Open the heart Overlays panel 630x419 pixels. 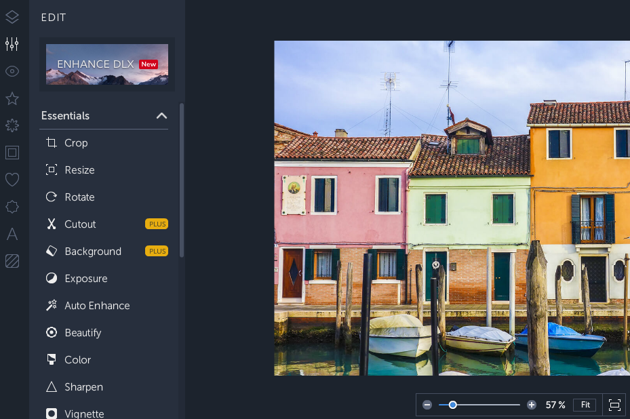pos(12,180)
